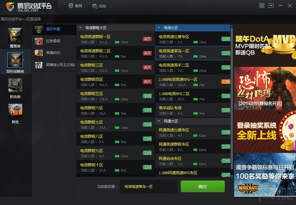
Task: Select the 射击类 category icon
Action: pyautogui.click(x=15, y=85)
